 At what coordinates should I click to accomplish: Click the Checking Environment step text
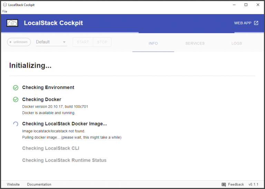[48, 88]
